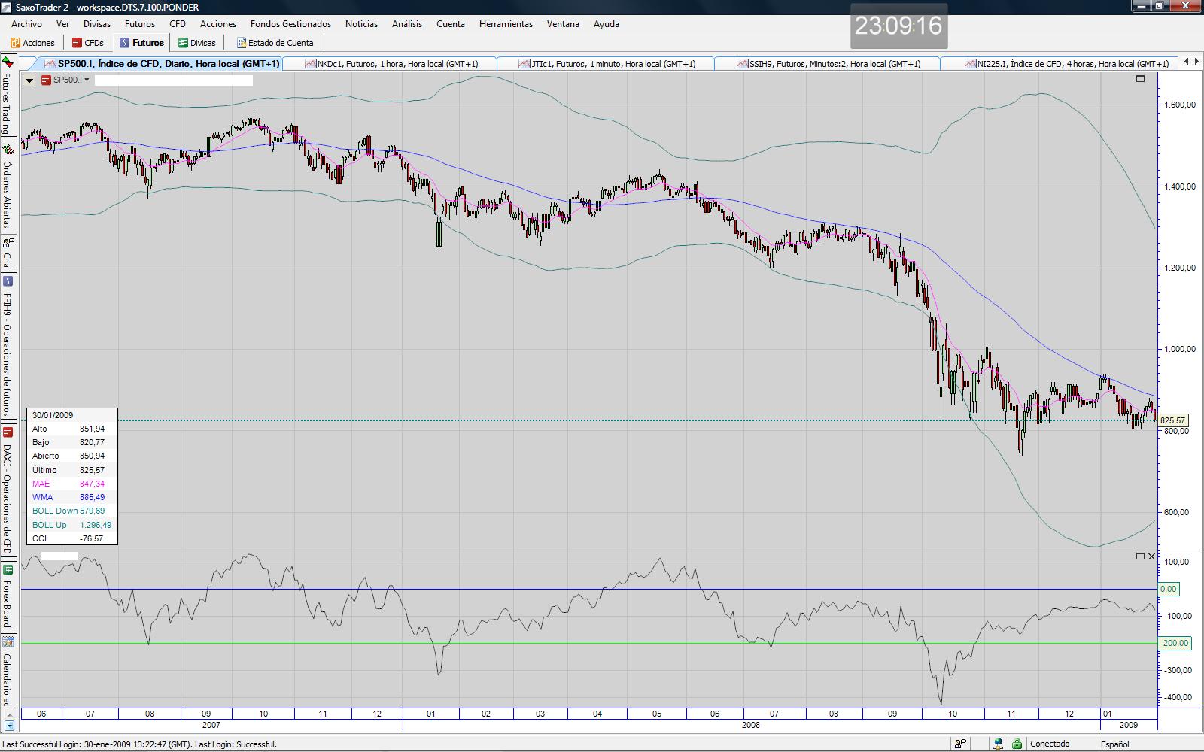Open the CFDs trading panel

coord(87,43)
